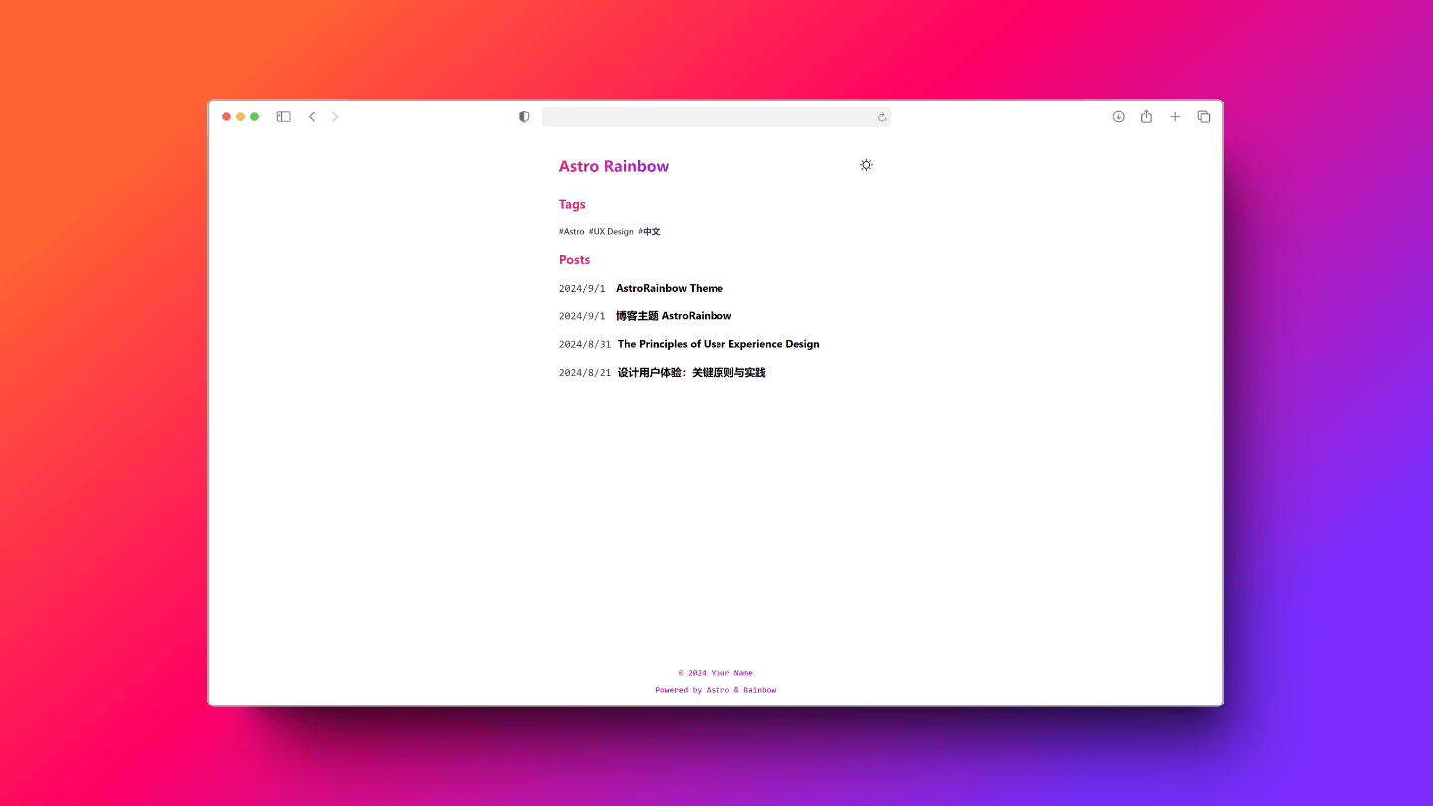Screen dimensions: 1433x806
Task: Minimize the window with the yellow button
Action: pos(240,117)
